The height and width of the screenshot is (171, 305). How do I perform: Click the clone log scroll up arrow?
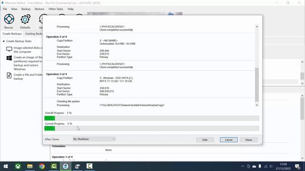(257, 27)
